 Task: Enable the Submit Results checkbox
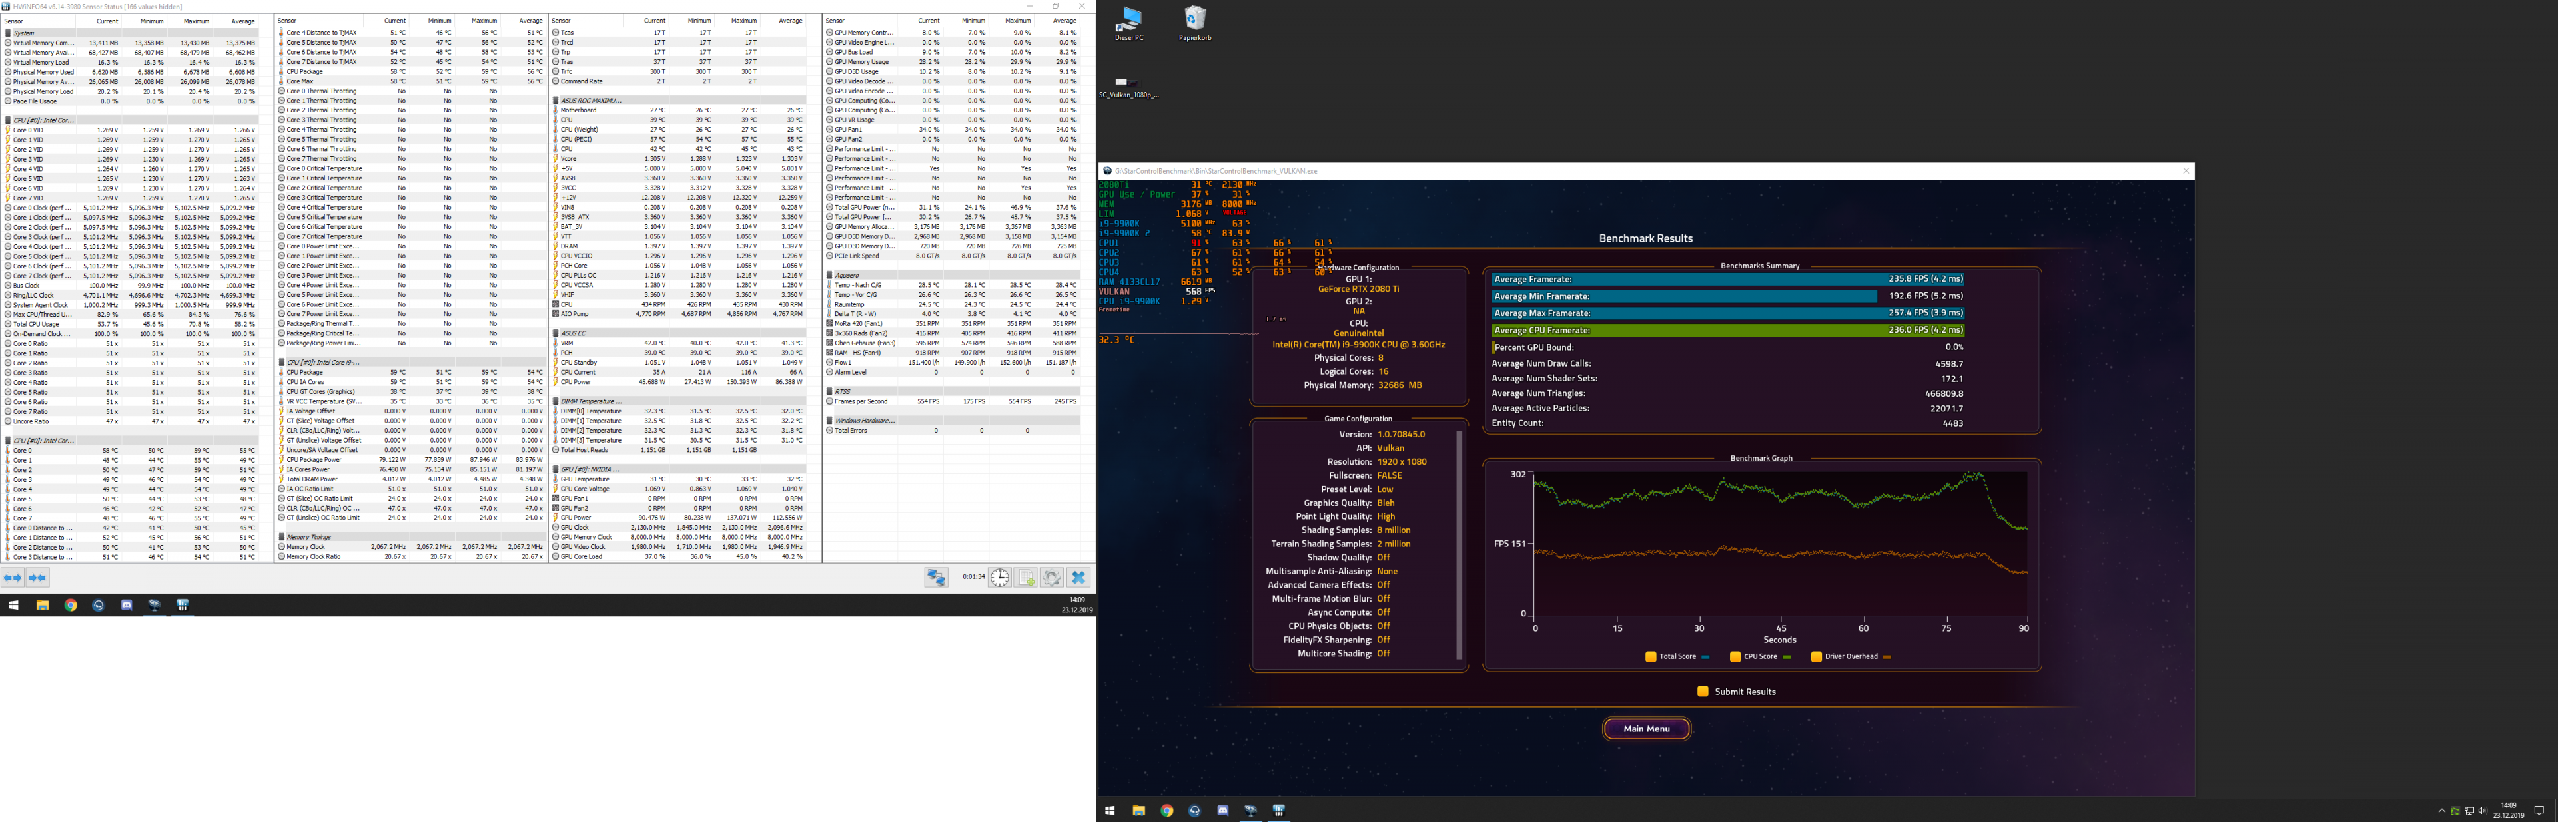1703,691
